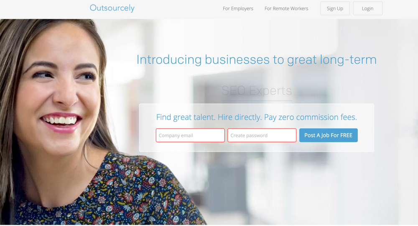Click the white signup form panel background
The height and width of the screenshot is (226, 418).
coord(257,147)
